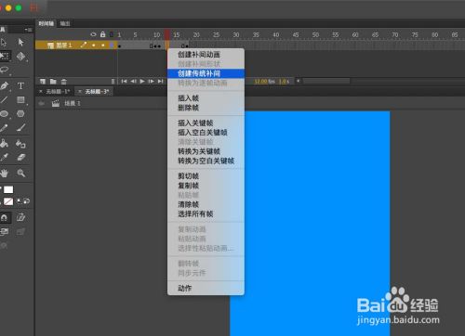Choose 选择所有帧 from context menu
Image resolution: width=465 pixels, height=336 pixels.
tap(206, 213)
